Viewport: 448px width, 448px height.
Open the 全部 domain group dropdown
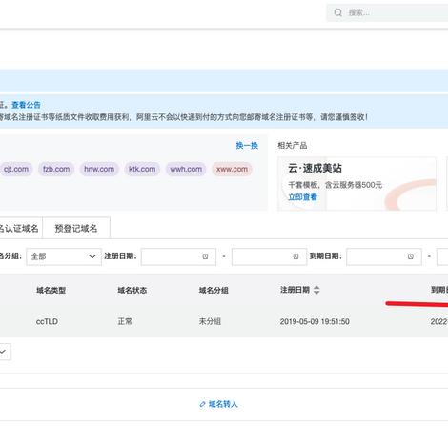[64, 256]
